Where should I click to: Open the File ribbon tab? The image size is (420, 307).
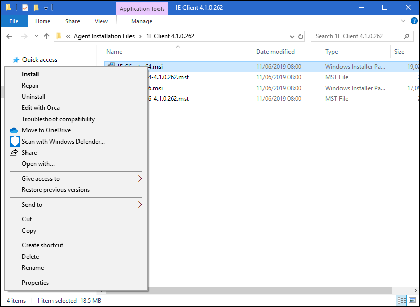coord(14,21)
